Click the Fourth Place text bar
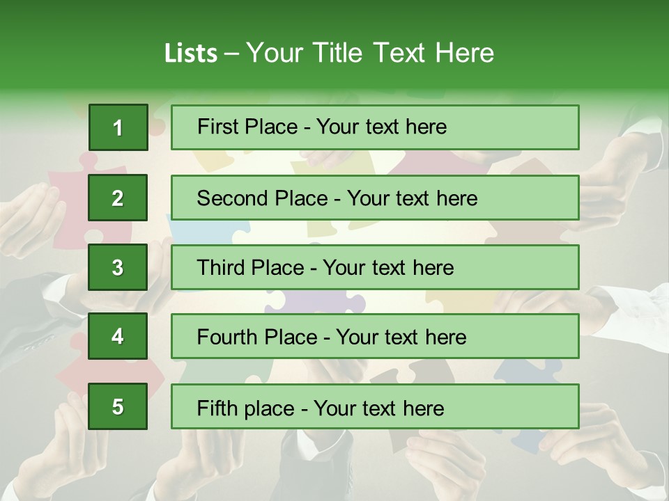Screen dimensions: 669x501 (375, 337)
